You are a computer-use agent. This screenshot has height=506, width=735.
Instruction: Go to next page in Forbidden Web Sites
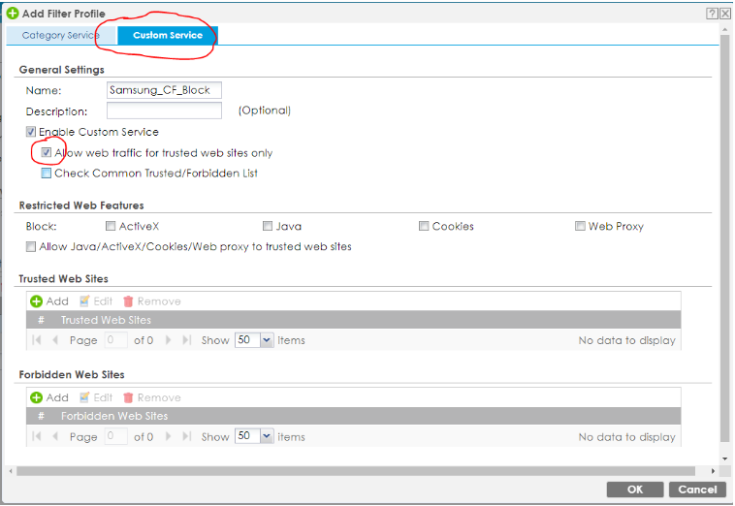coord(169,437)
